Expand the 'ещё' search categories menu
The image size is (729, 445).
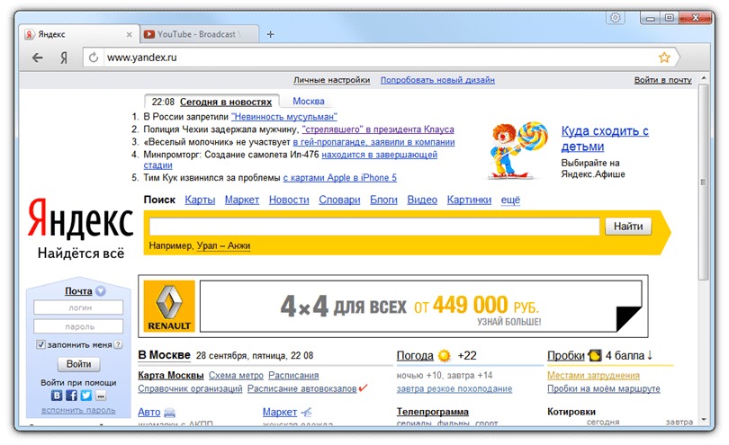pyautogui.click(x=510, y=200)
